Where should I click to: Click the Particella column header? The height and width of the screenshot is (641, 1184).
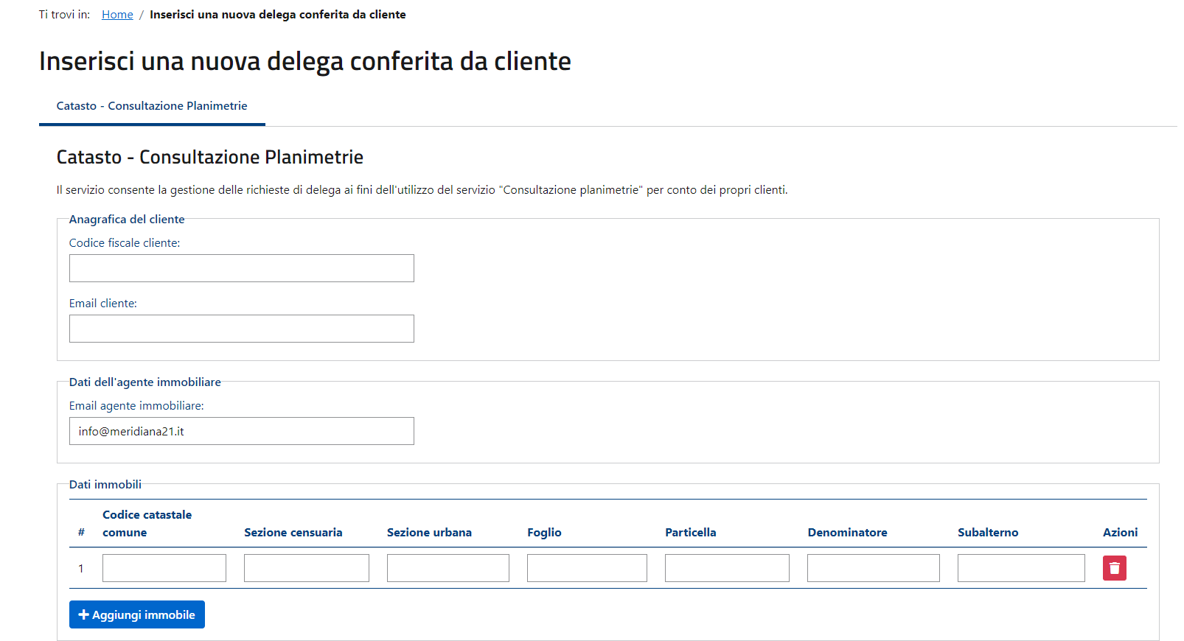pyautogui.click(x=690, y=533)
